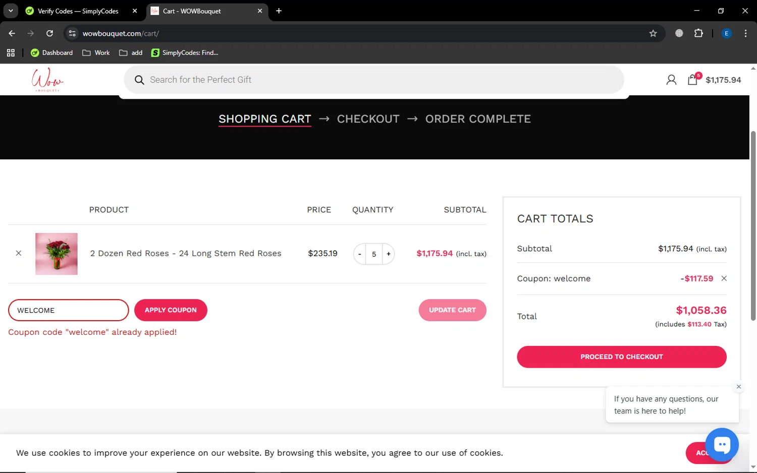Minimize the browser window
Screen dimensions: 757x473
(697, 11)
